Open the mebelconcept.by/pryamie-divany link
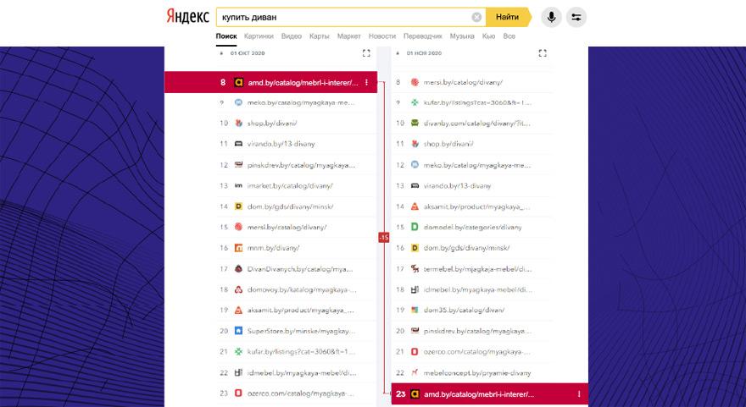This screenshot has width=746, height=407. coord(477,372)
